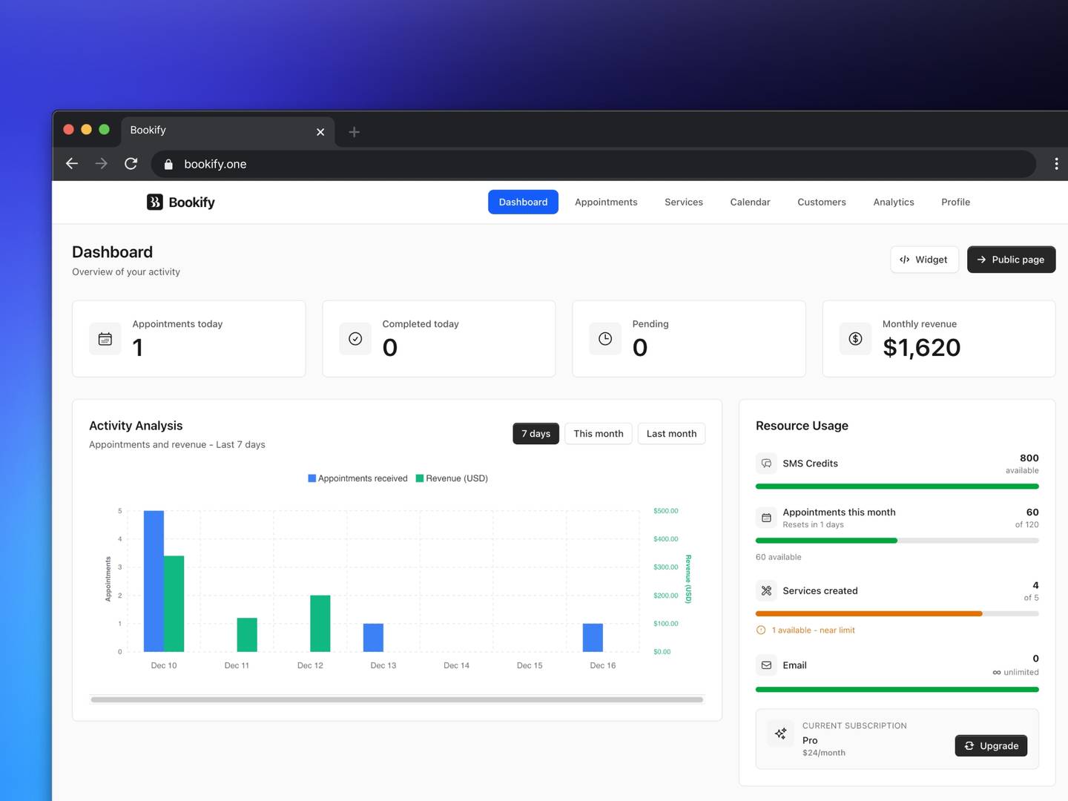This screenshot has width=1068, height=801.
Task: Switch to the Appointments tab
Action: pos(606,202)
